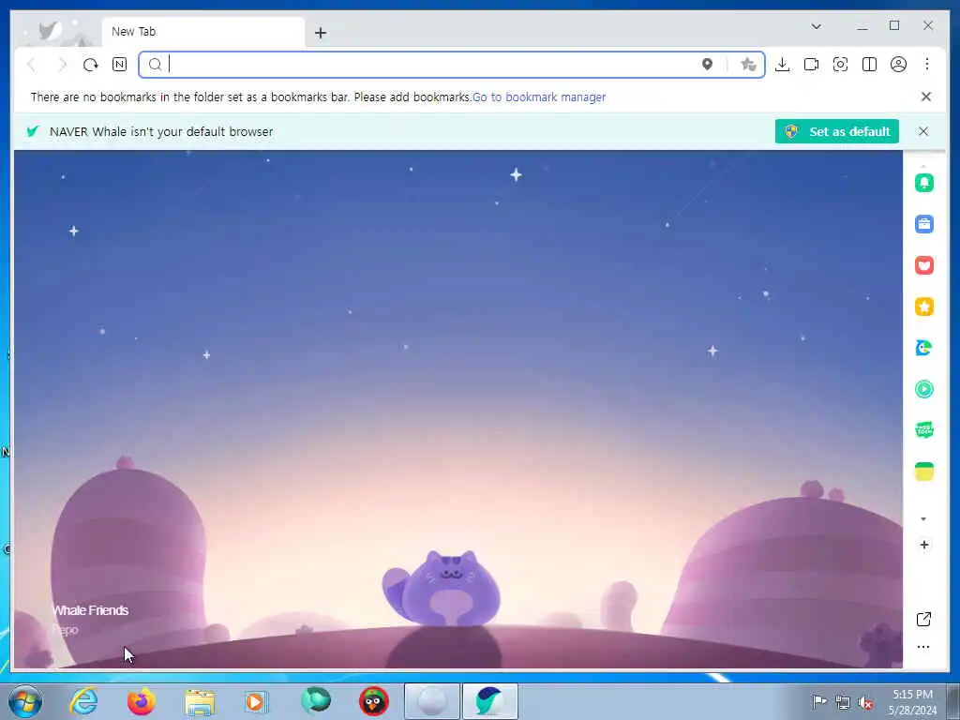Open the Papago translator sidebar icon
This screenshot has width=960, height=720.
[x=923, y=348]
